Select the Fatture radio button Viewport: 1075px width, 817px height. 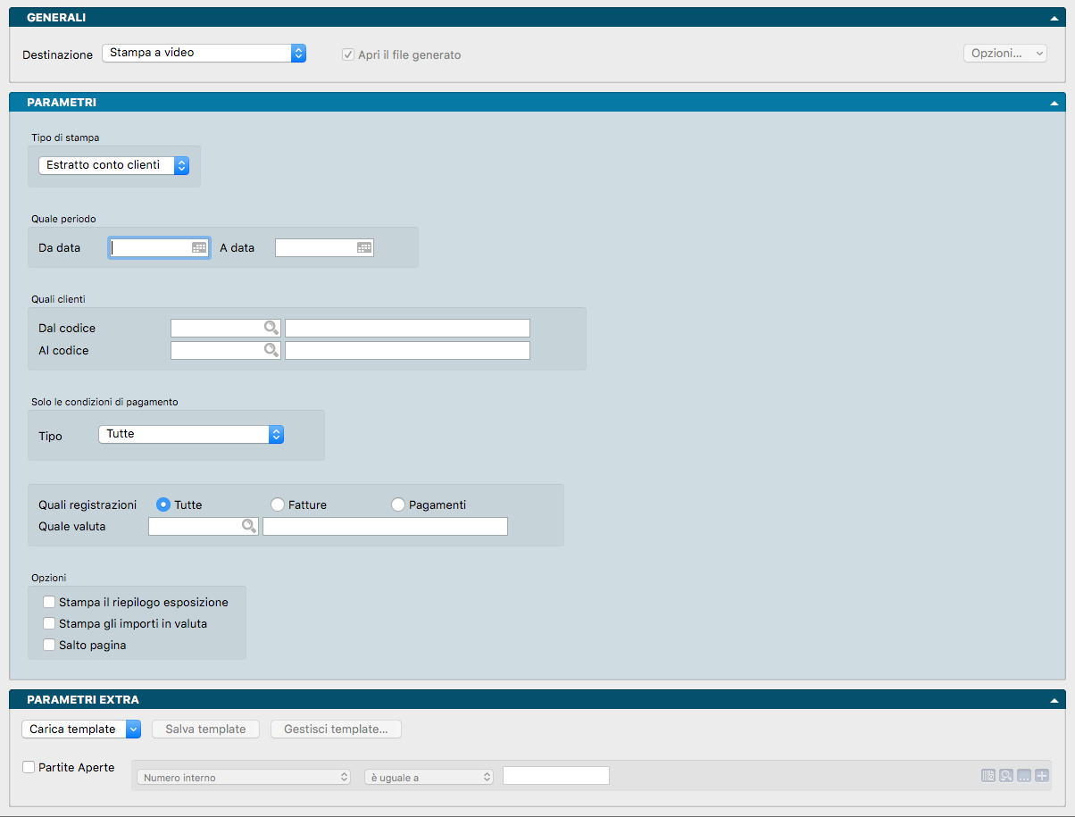tap(278, 505)
